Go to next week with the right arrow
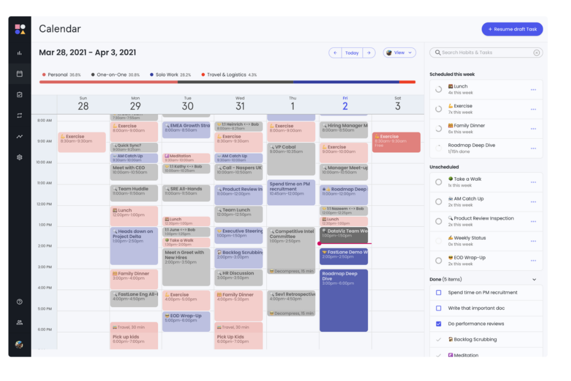This screenshot has height=381, width=571. click(x=369, y=52)
